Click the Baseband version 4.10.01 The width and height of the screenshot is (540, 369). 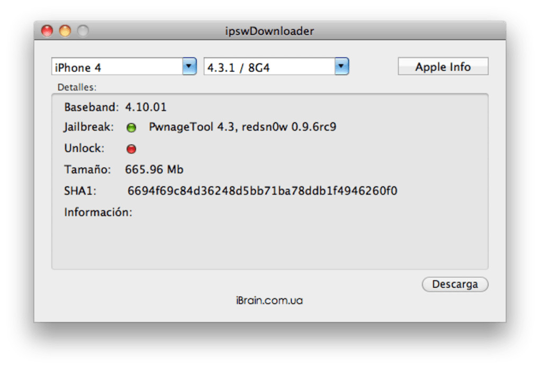click(146, 107)
